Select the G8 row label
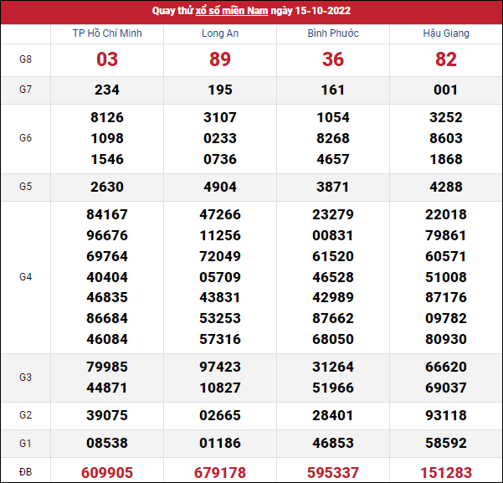The image size is (503, 483). 25,59
